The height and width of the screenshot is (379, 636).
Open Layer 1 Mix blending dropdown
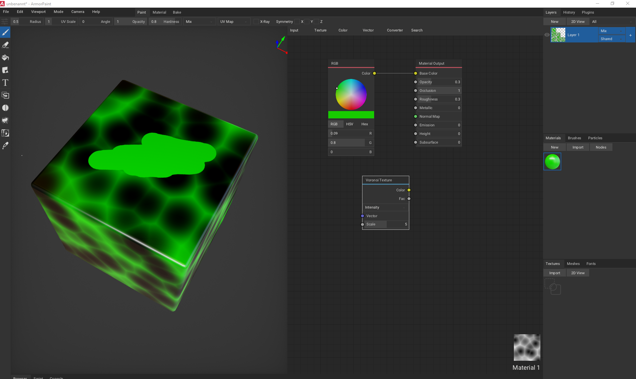tap(612, 31)
